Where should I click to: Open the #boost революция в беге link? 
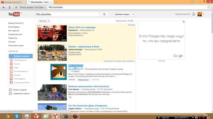tap(84, 47)
